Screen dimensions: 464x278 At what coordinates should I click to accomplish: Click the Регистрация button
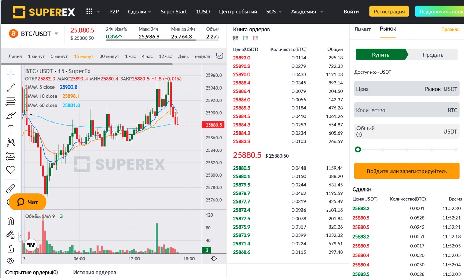pyautogui.click(x=389, y=11)
